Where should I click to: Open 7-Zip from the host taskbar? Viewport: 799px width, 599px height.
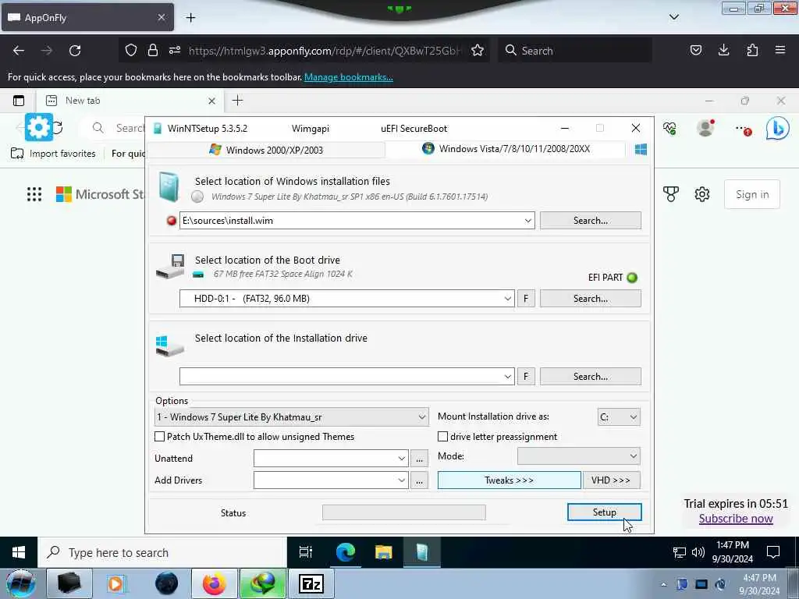coord(311,583)
